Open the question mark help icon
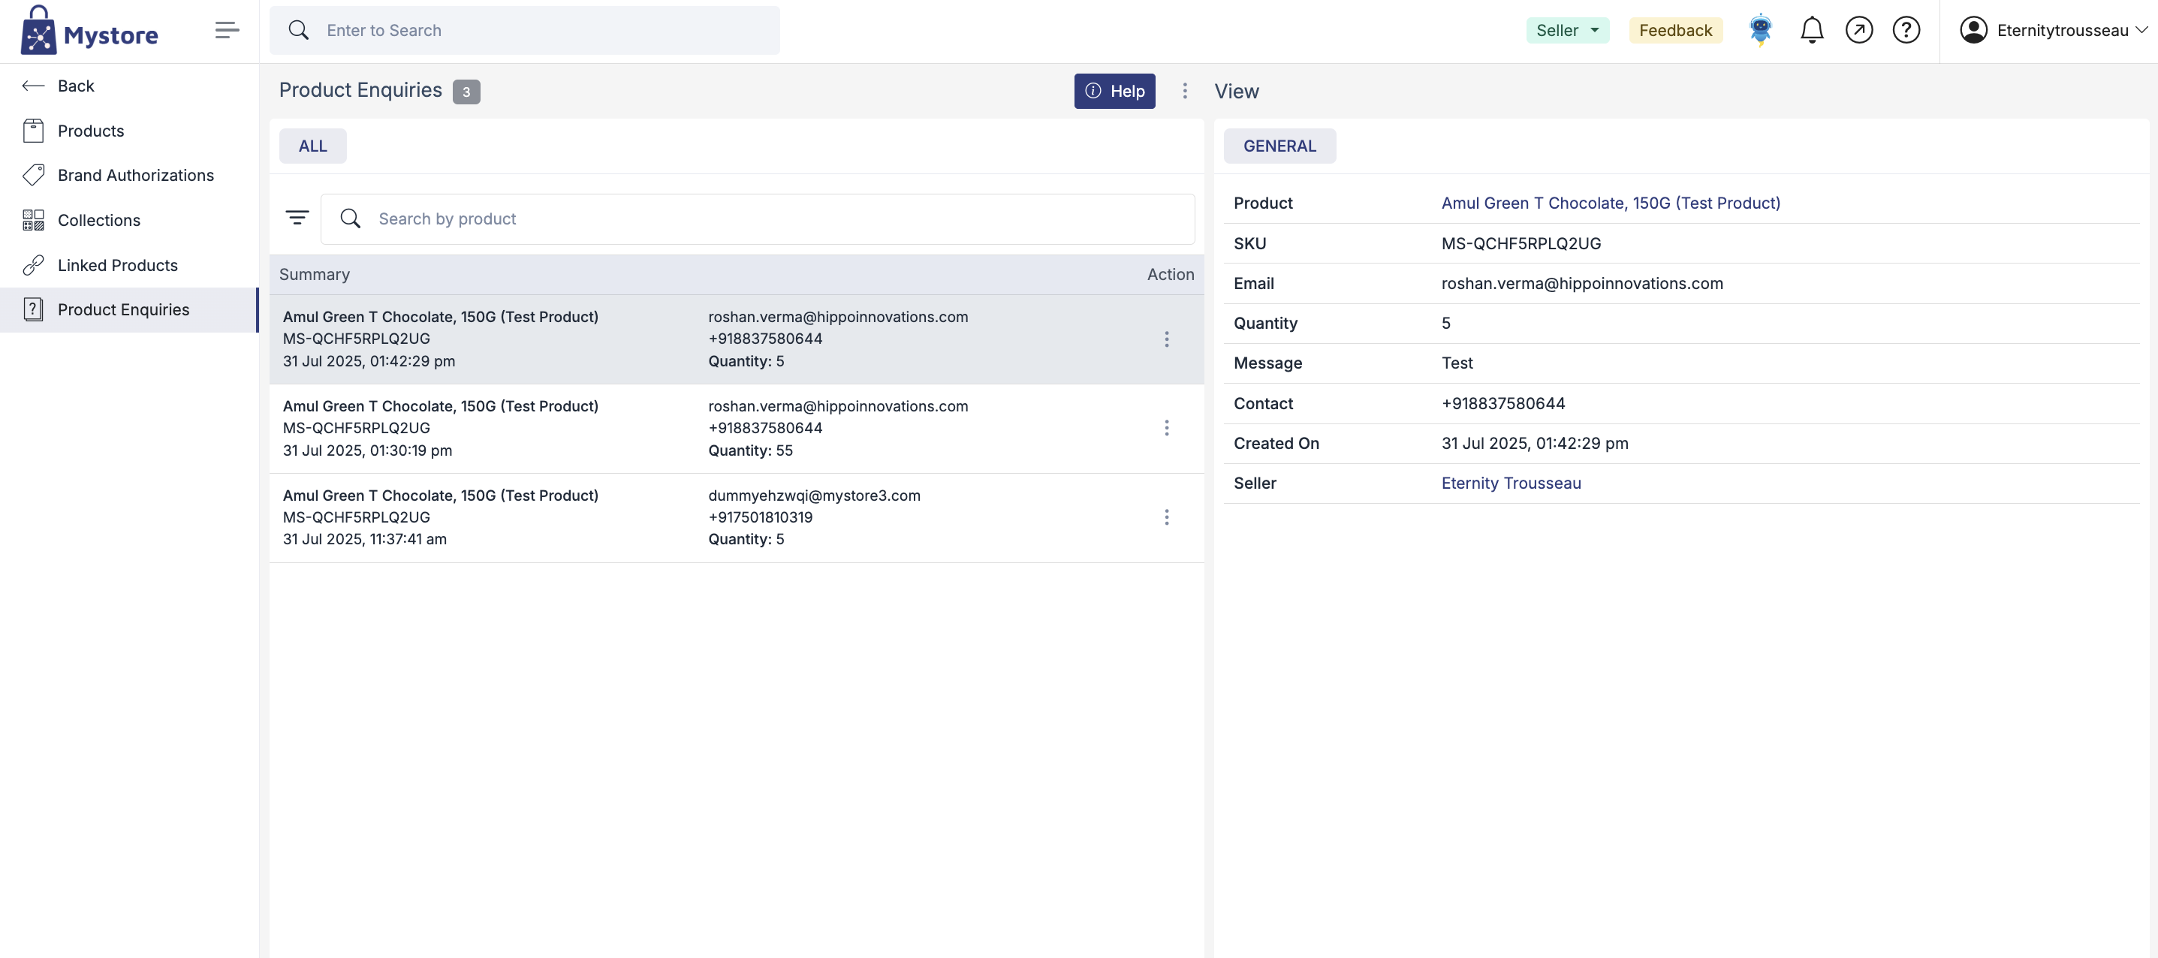Image resolution: width=2158 pixels, height=958 pixels. click(x=1906, y=31)
